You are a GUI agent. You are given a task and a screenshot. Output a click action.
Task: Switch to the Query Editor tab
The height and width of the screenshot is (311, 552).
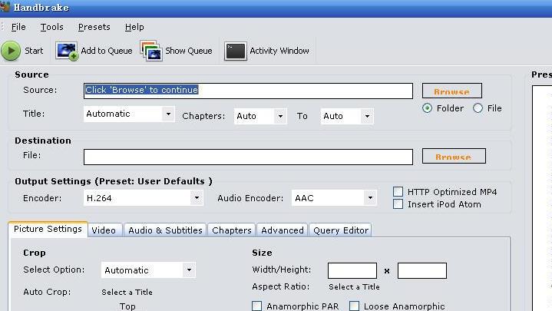[x=340, y=230]
